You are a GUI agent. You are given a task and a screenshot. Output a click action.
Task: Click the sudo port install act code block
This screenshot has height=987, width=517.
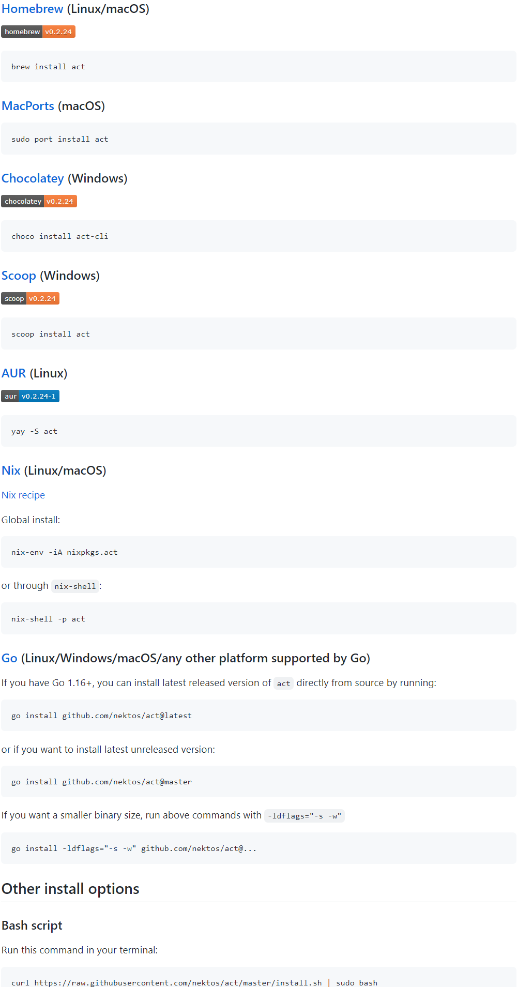[258, 139]
